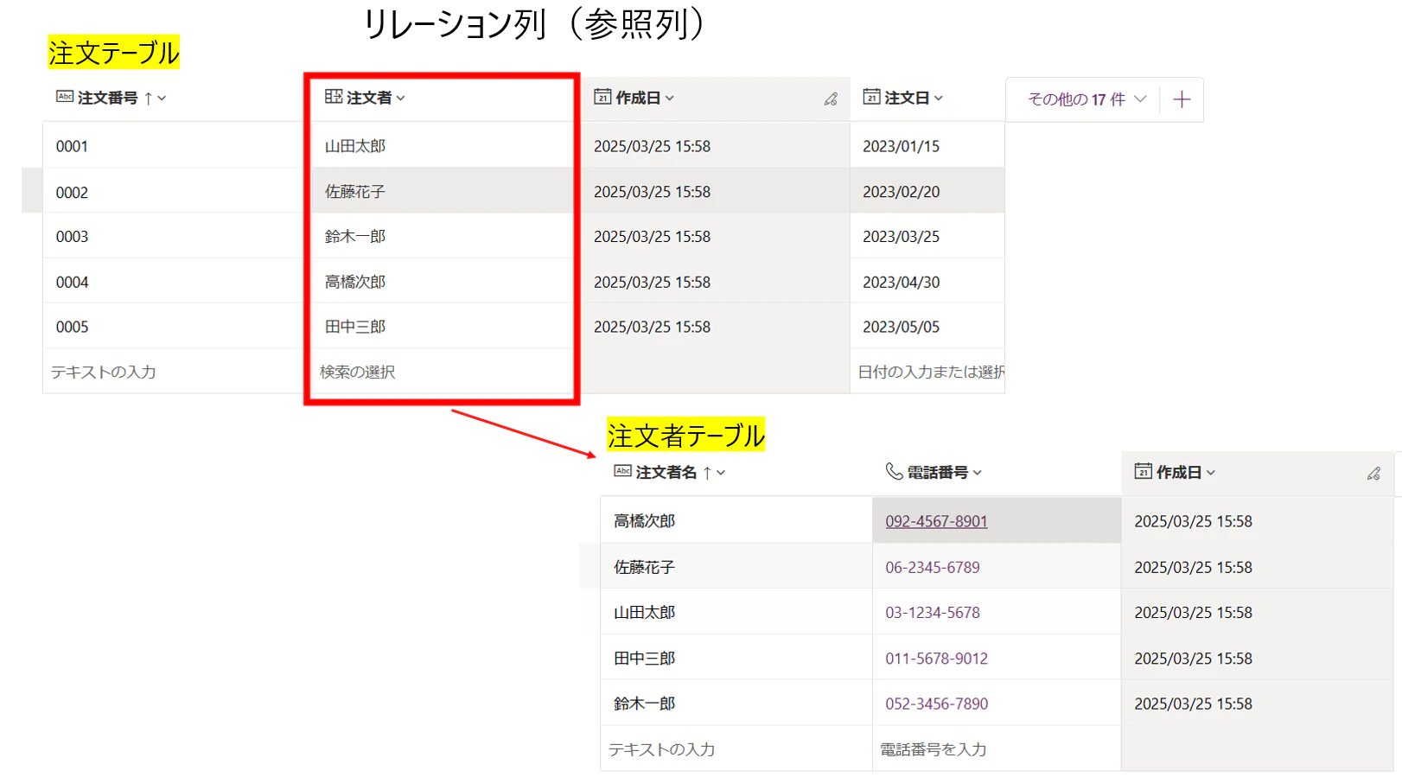Select order number cell 0001

click(173, 146)
